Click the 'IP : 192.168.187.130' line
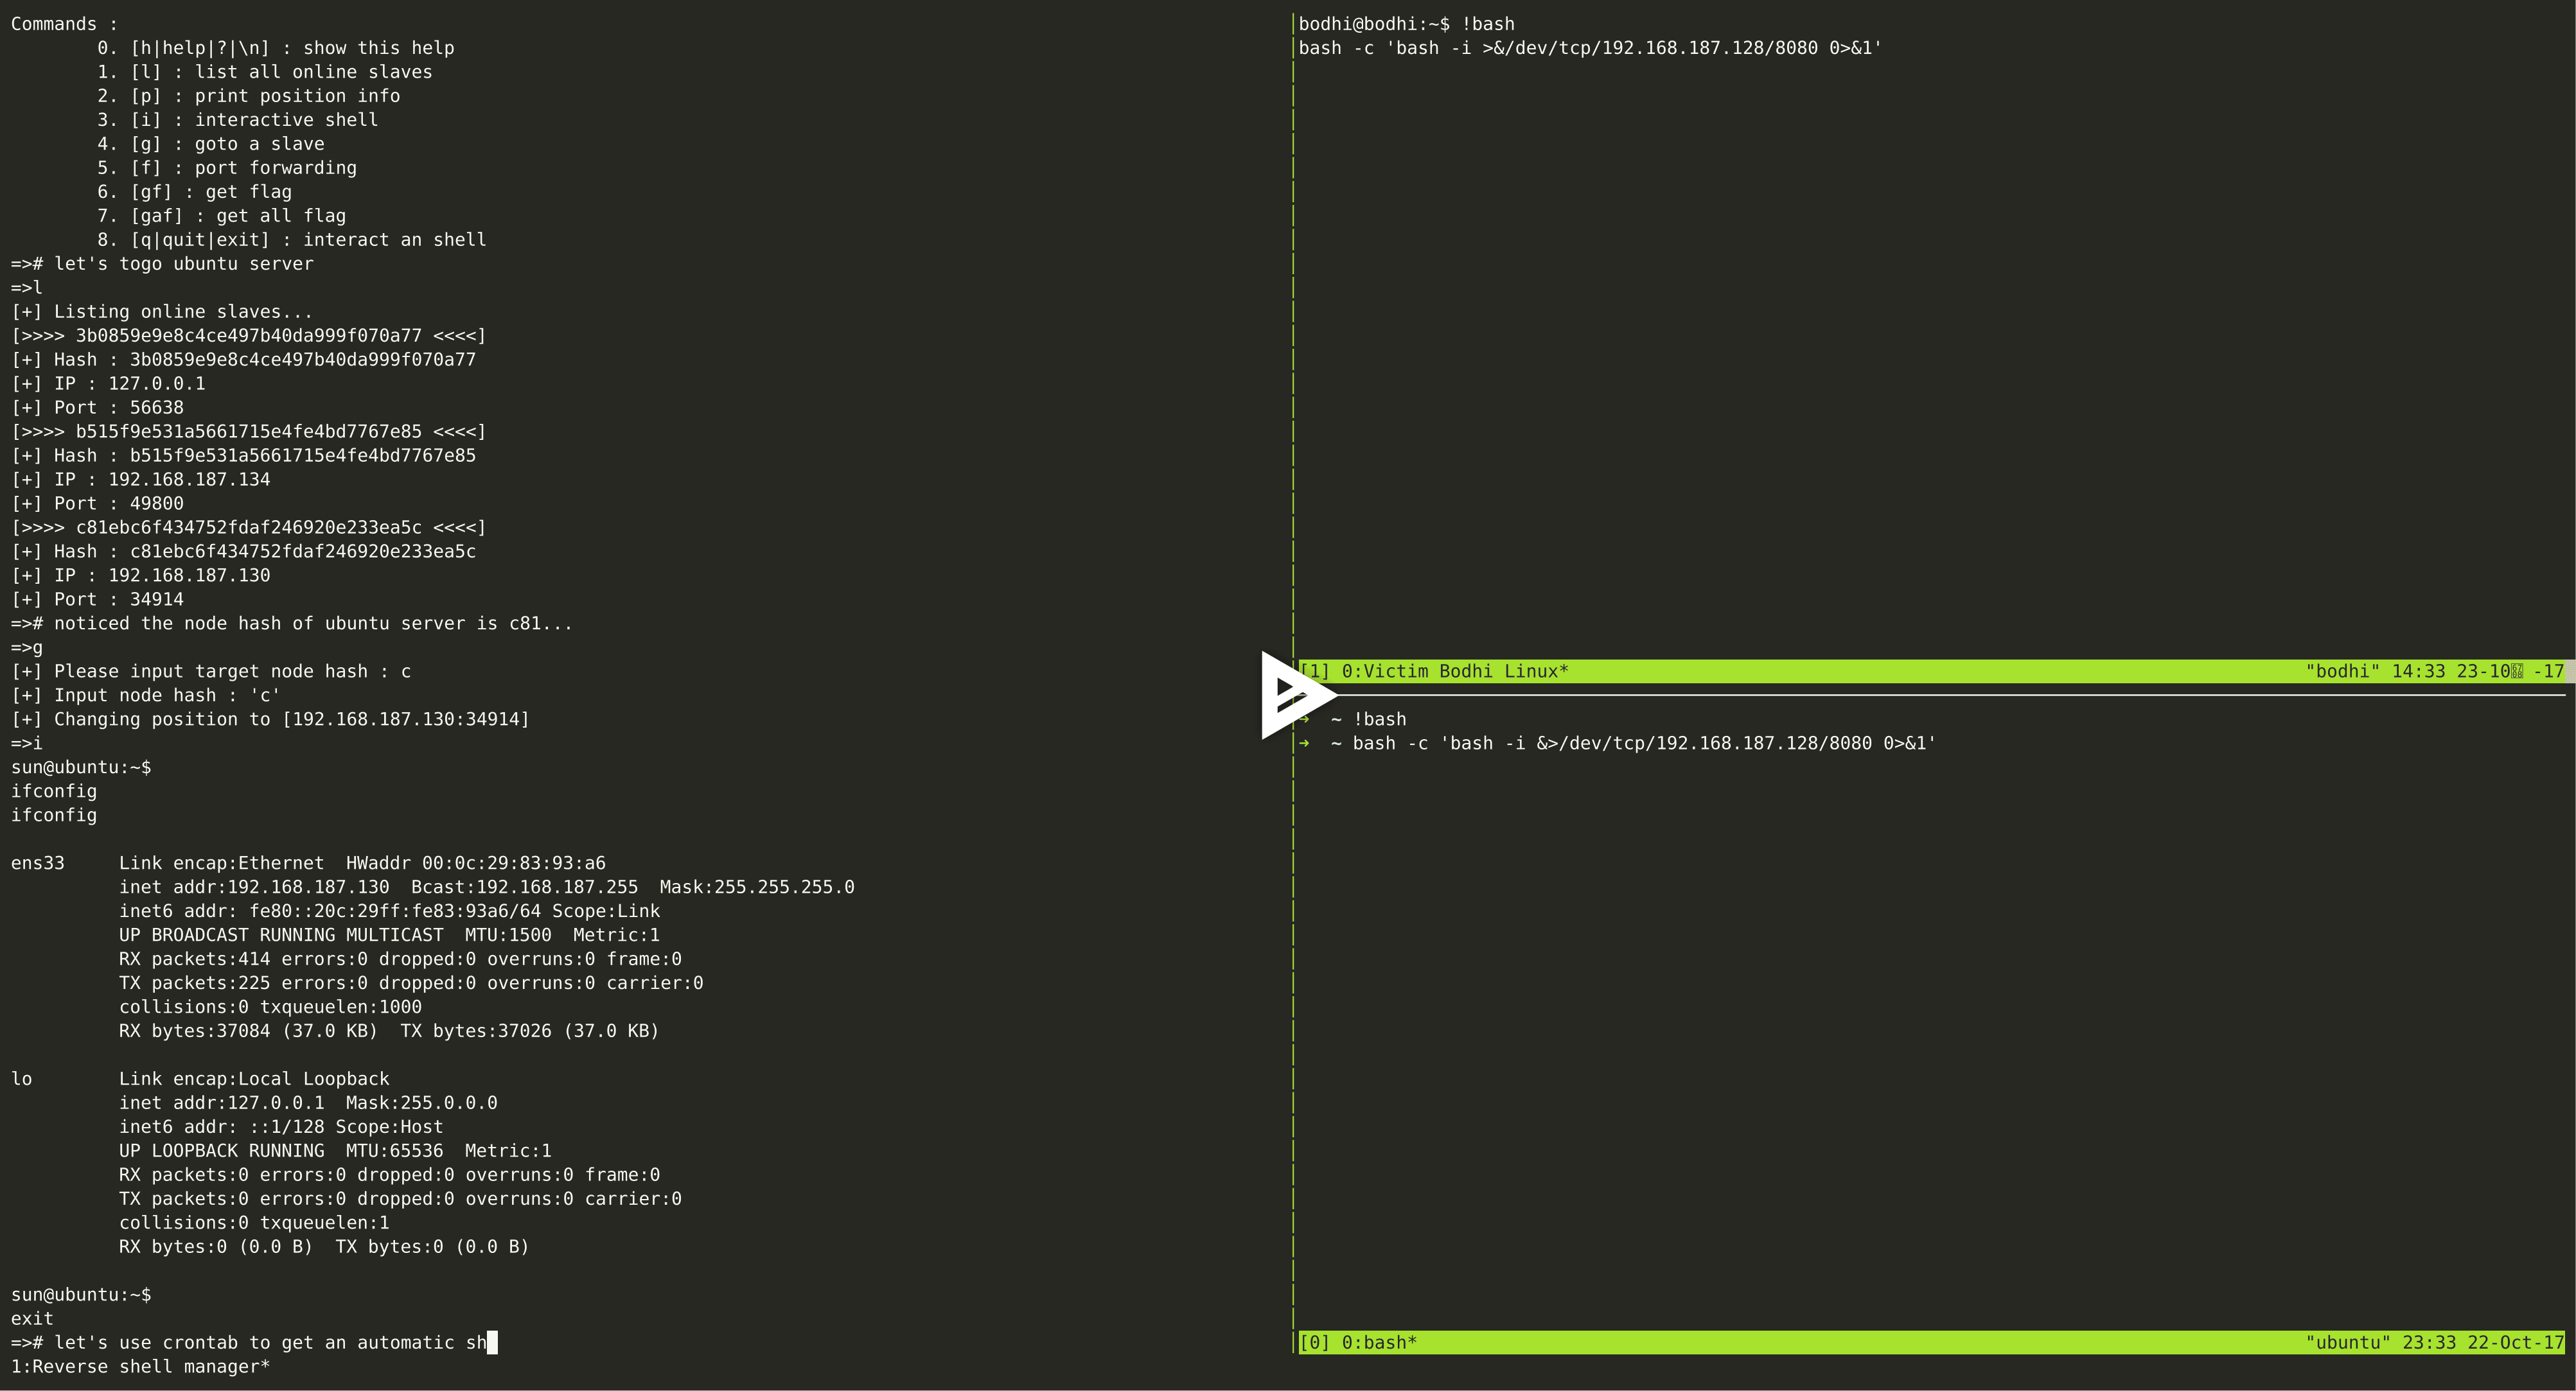This screenshot has height=1391, width=2576. tap(140, 576)
